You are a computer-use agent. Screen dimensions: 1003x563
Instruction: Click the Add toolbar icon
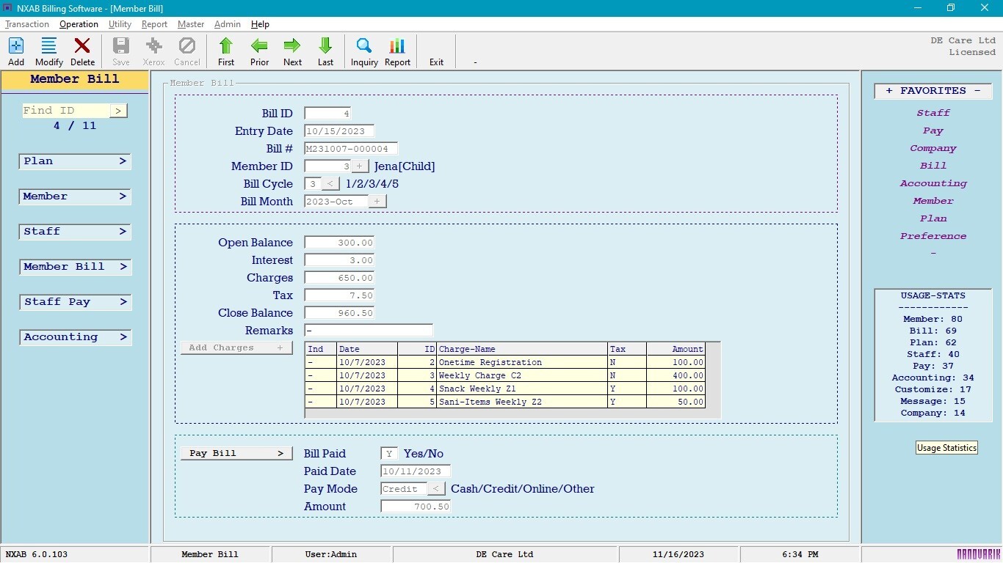16,52
